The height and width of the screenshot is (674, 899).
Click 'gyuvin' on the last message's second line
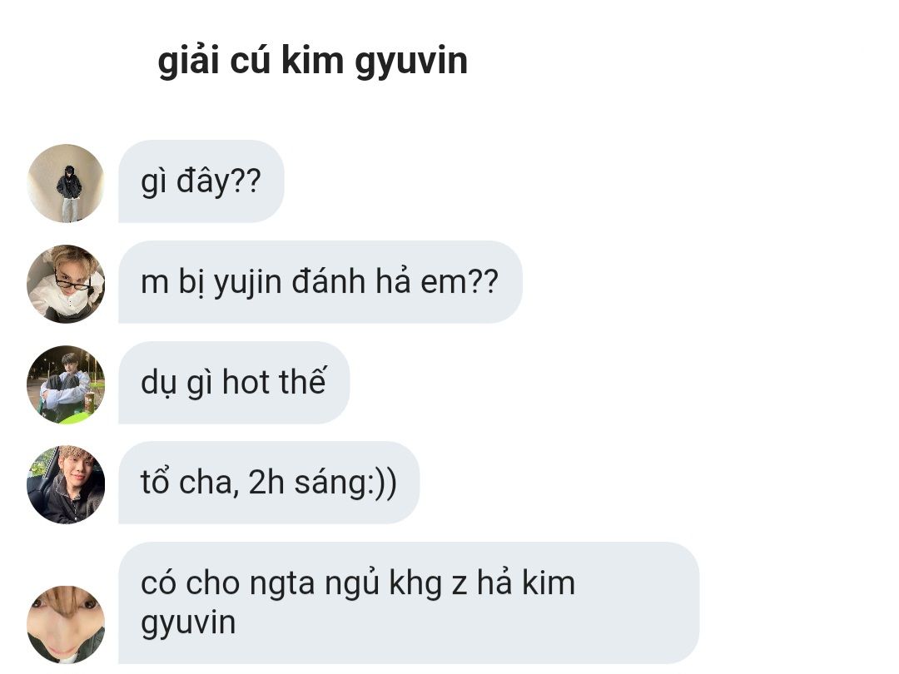pos(188,623)
